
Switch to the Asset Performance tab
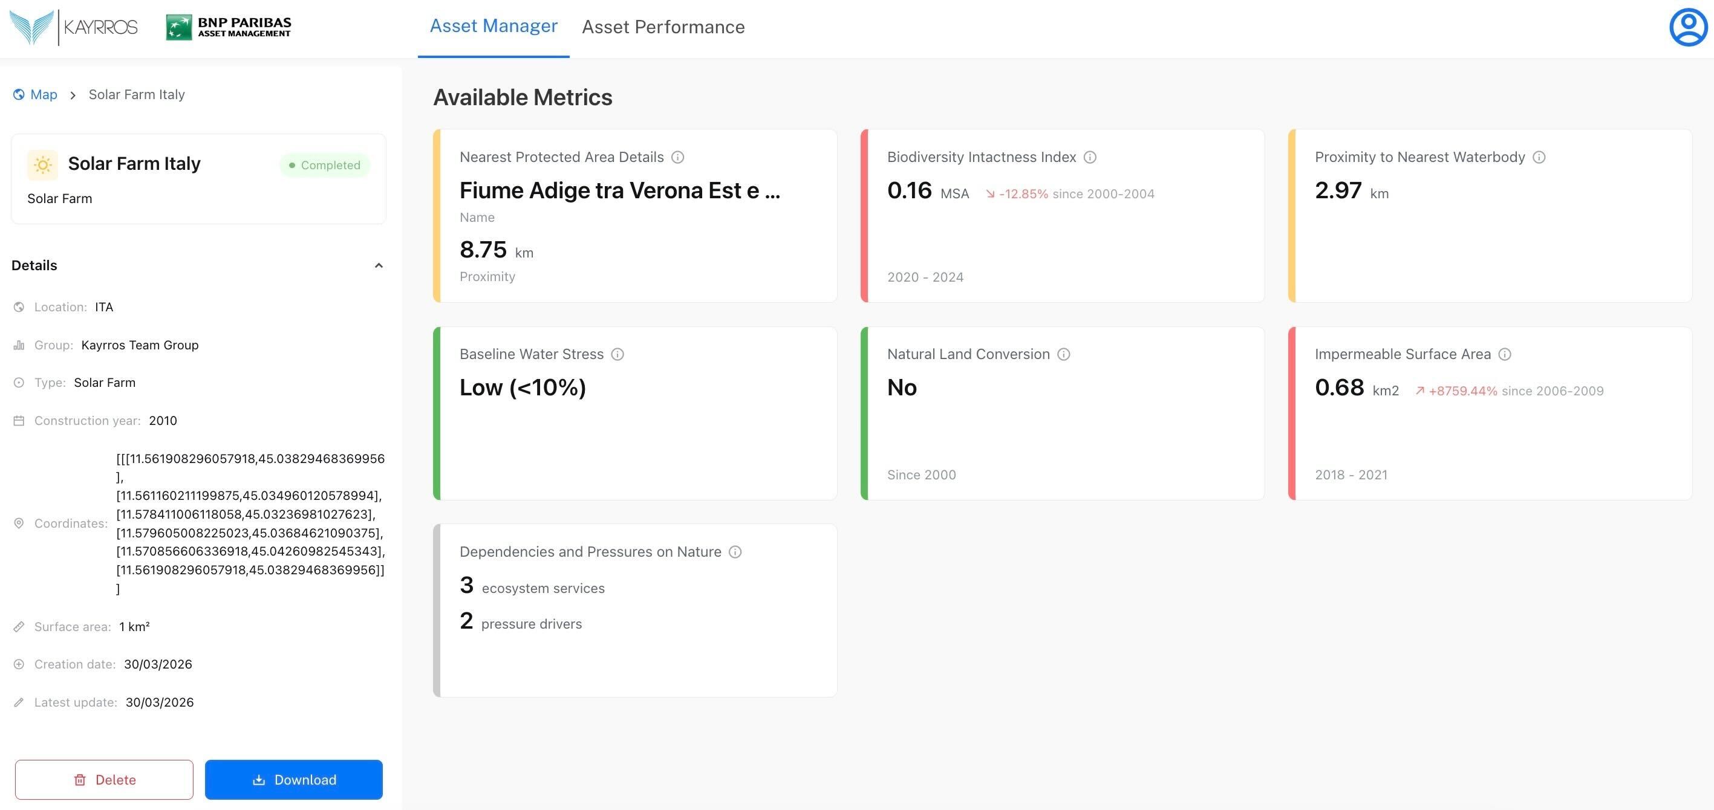[x=663, y=27]
